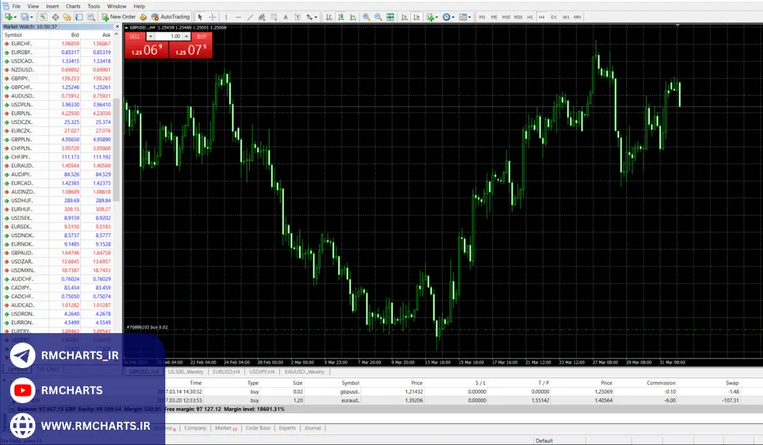Select the Crosshair cursor tool
Image resolution: width=763 pixels, height=445 pixels.
point(212,17)
